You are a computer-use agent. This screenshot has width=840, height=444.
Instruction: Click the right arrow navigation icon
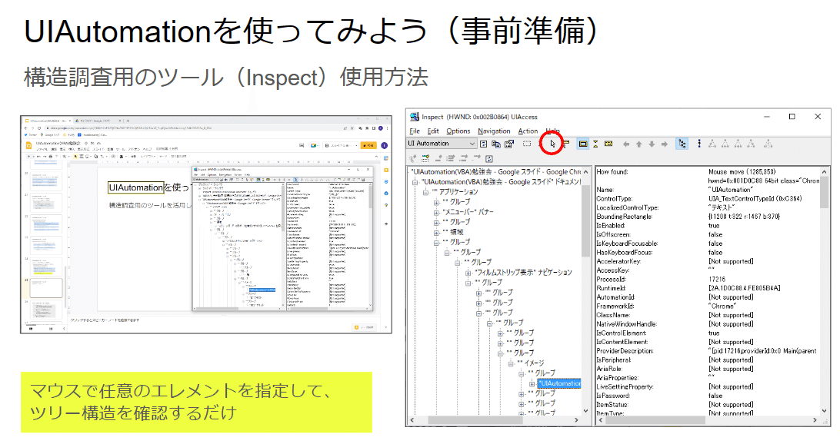coord(665,144)
